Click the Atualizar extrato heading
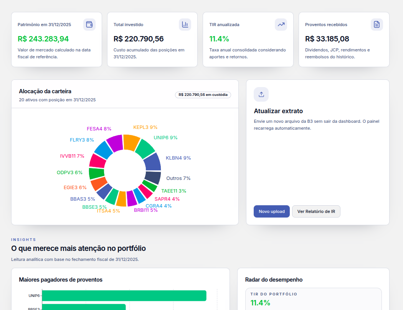Screen dimensions: 403x310 [278, 111]
